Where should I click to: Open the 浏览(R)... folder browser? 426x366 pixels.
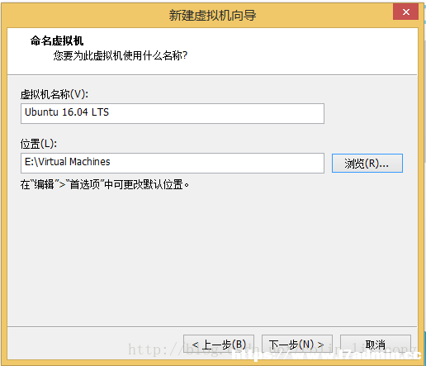367,164
